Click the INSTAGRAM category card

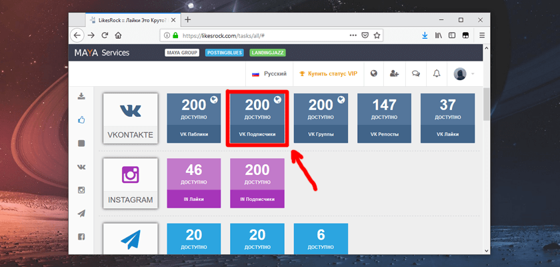pyautogui.click(x=131, y=184)
